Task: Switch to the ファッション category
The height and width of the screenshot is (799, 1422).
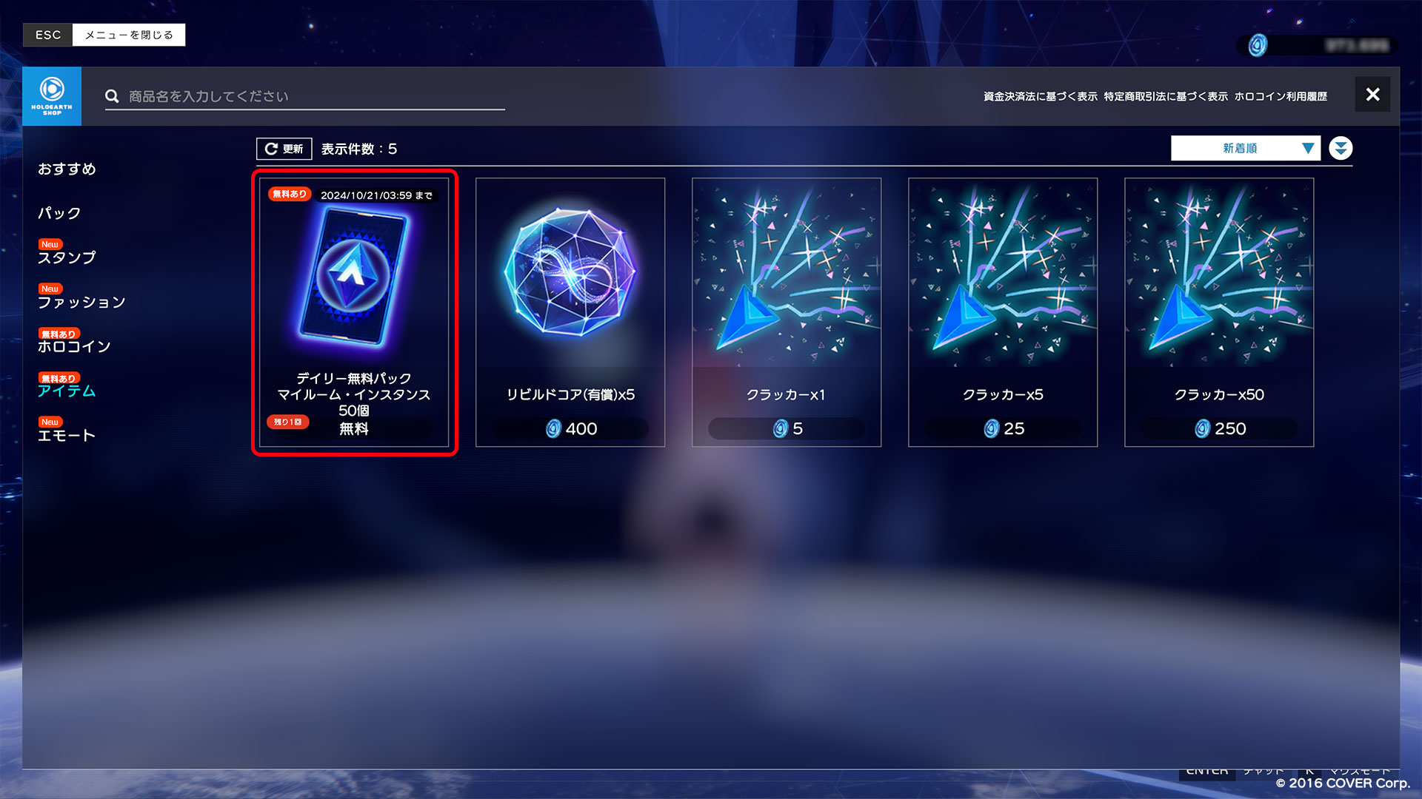Action: [81, 302]
